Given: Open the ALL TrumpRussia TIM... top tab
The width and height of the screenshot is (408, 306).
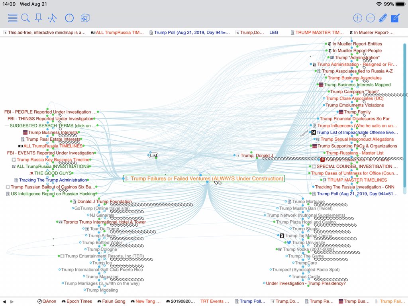Looking at the screenshot, I should [117, 33].
